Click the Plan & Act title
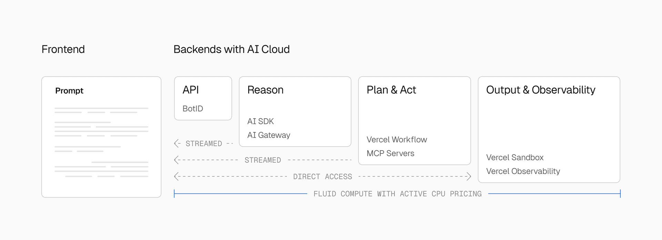The height and width of the screenshot is (240, 662). 391,90
